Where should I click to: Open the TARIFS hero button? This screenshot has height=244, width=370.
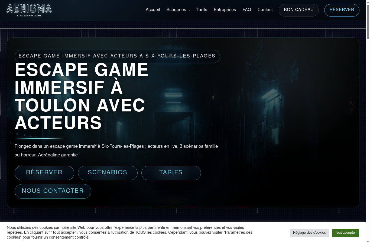click(x=171, y=173)
